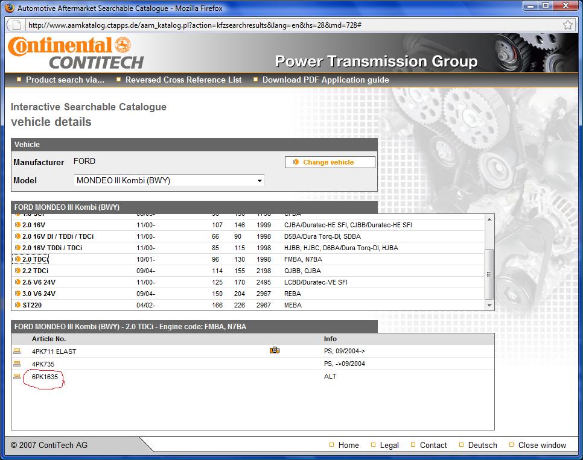Go to the Home footer link
Viewport: 583px width, 460px height.
(348, 445)
